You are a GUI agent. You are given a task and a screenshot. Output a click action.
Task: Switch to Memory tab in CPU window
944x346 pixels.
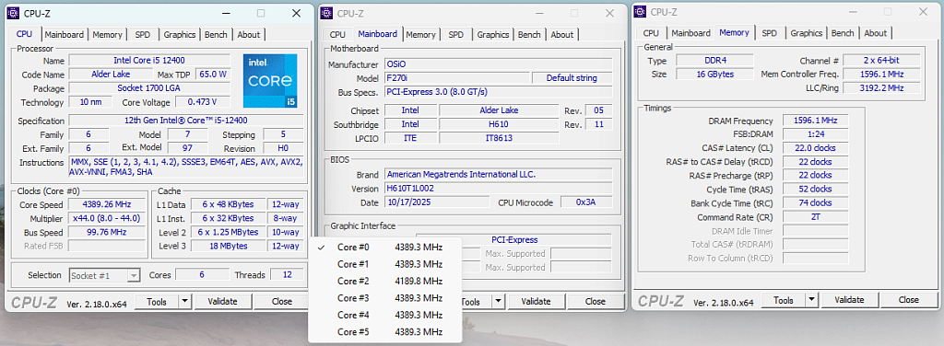pyautogui.click(x=108, y=35)
